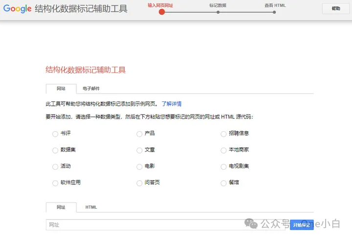352x238 pixels.
Task: Choose the 活动 radio button
Action: [x=55, y=167]
